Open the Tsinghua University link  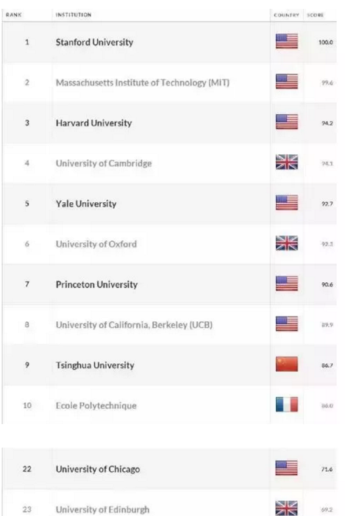tap(95, 365)
